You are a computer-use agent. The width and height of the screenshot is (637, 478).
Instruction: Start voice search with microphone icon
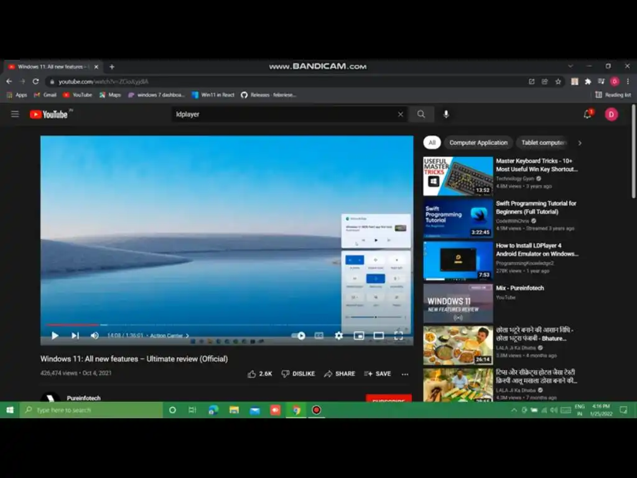pos(445,115)
